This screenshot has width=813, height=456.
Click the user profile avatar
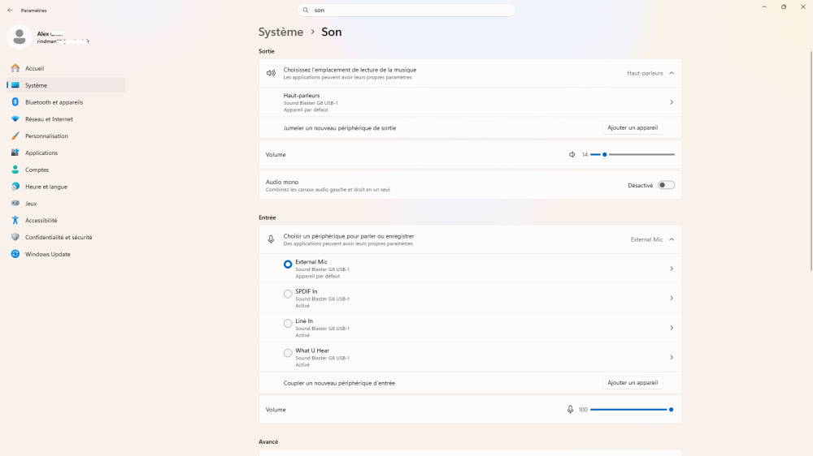[x=20, y=37]
